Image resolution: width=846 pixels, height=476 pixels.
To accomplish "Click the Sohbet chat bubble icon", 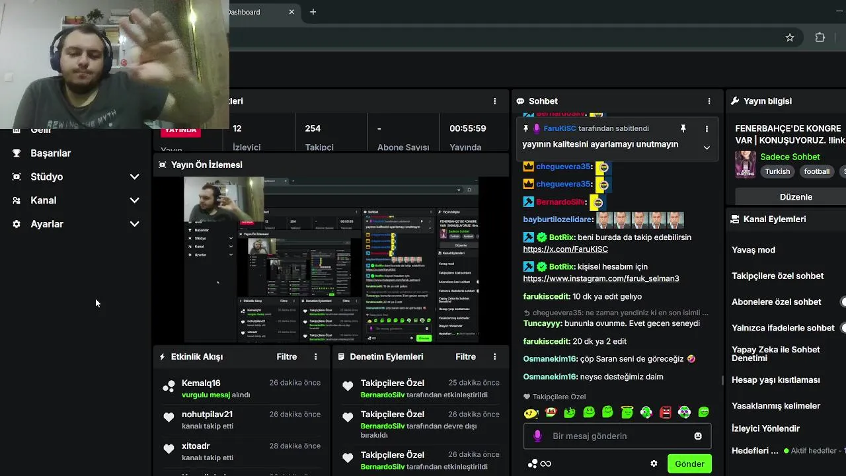I will [x=520, y=101].
